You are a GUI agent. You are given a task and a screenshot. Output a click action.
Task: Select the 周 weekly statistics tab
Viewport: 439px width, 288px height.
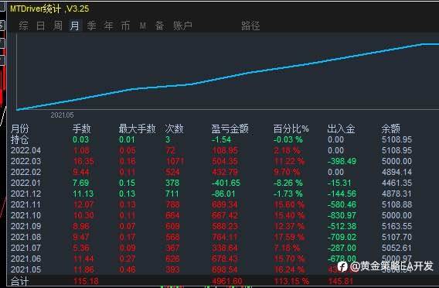[58, 26]
